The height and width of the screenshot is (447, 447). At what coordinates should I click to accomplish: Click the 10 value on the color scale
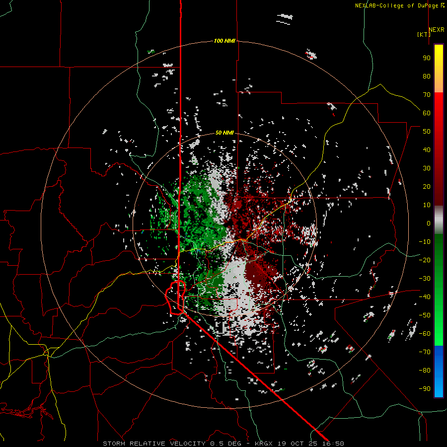pos(427,205)
